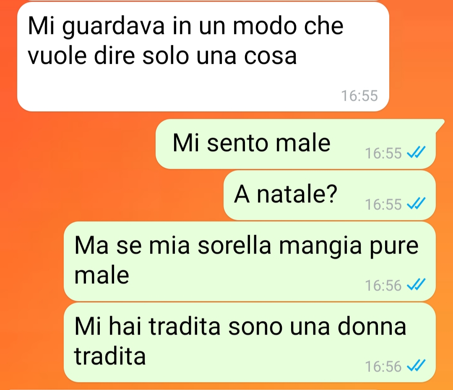Select the received 'Mi guardava in un modo' bubble
Viewport: 453px width, 390px height.
click(203, 57)
